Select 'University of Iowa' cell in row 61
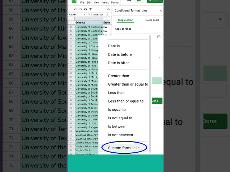 point(87,66)
